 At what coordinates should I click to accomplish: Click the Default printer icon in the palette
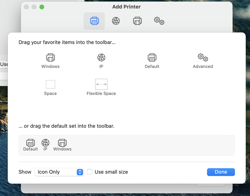[152, 58]
